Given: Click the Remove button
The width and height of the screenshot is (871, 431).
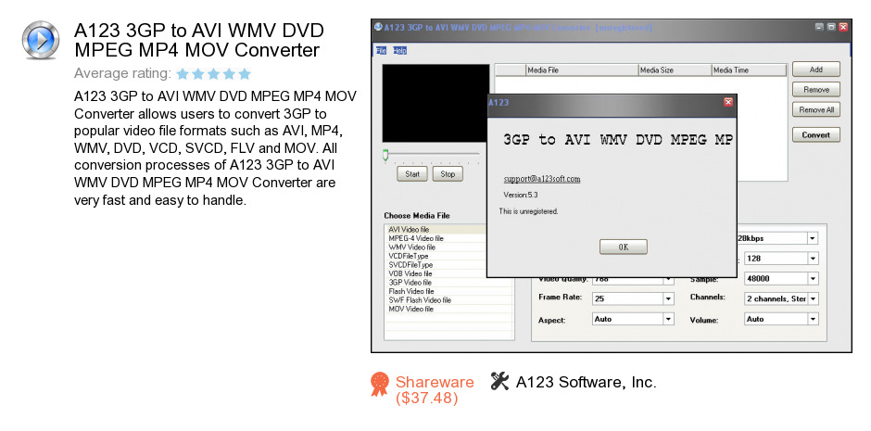Looking at the screenshot, I should pyautogui.click(x=816, y=89).
